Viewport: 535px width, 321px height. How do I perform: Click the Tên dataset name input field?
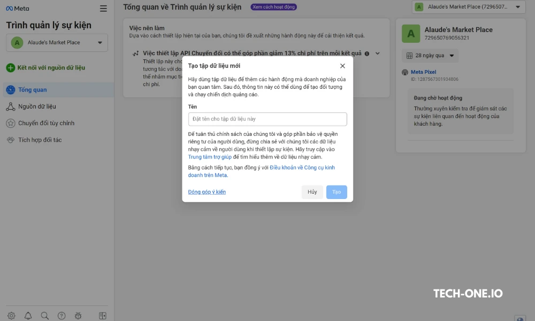(x=267, y=119)
